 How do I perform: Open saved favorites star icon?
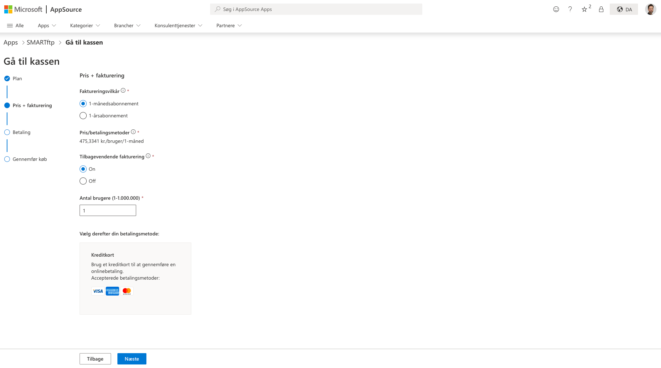tap(585, 9)
